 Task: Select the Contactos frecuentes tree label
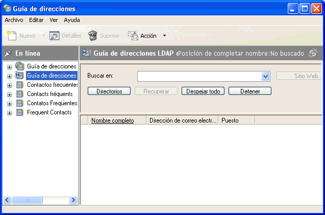click(52, 85)
